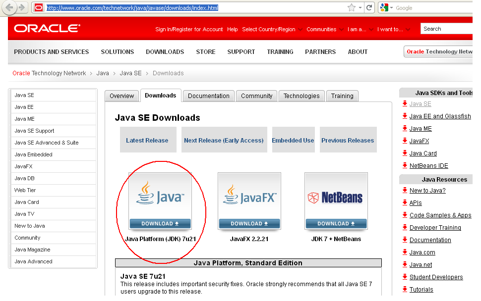Screen dimensions: 481x301
Task: Click Java breadcrumb link
Action: point(103,73)
